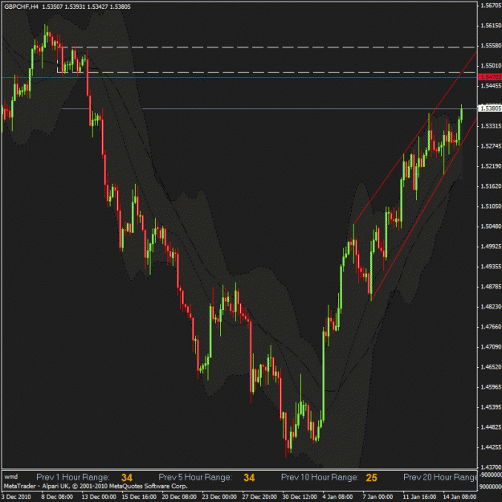Viewport: 502px width, 502px height.
Task: Click the 1.49355 price axis label
Action: pos(491,267)
